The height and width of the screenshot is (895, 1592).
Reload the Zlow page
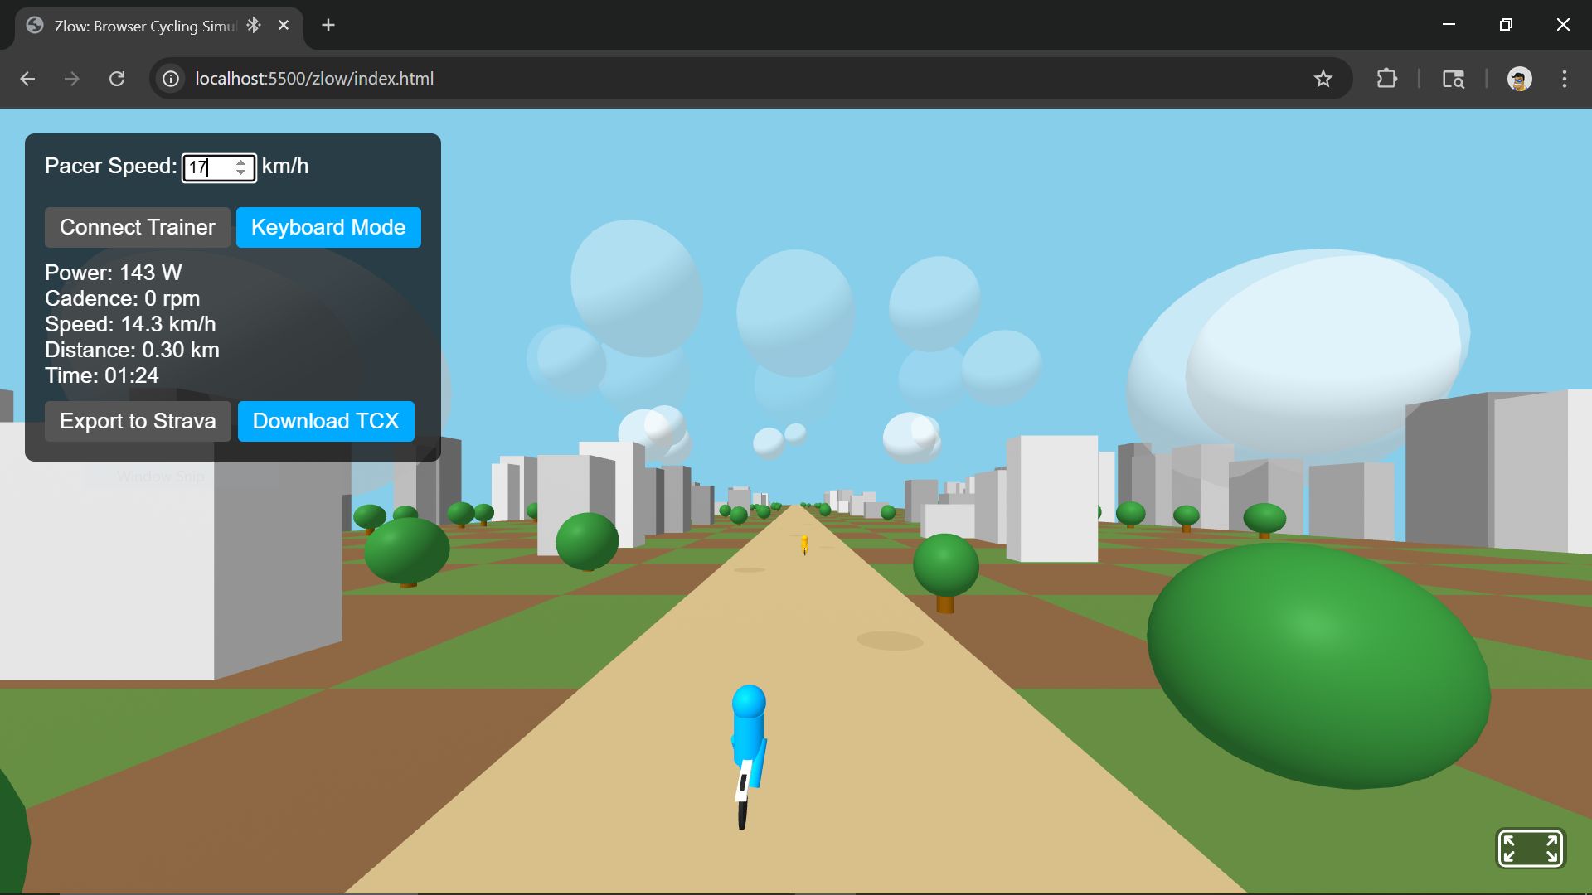point(117,79)
